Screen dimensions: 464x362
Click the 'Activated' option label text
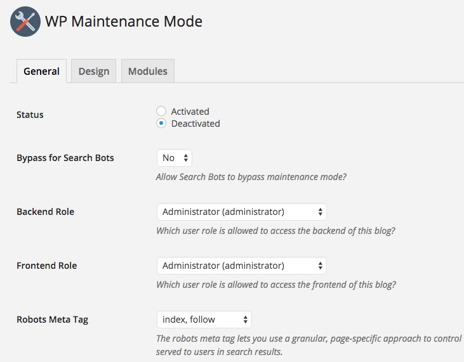tap(190, 112)
